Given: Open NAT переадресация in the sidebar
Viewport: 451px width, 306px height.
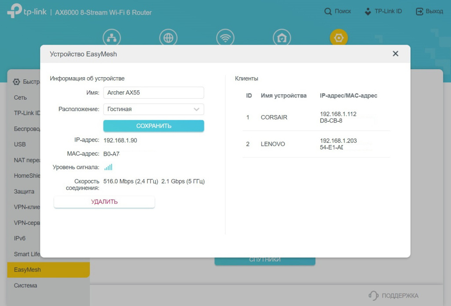Looking at the screenshot, I should point(27,160).
